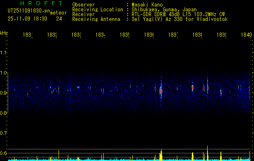Click the green meteor label

[59, 13]
